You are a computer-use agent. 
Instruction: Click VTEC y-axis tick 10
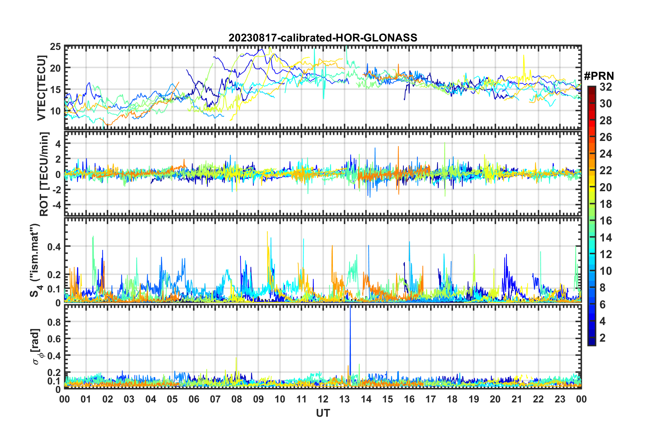pyautogui.click(x=55, y=111)
